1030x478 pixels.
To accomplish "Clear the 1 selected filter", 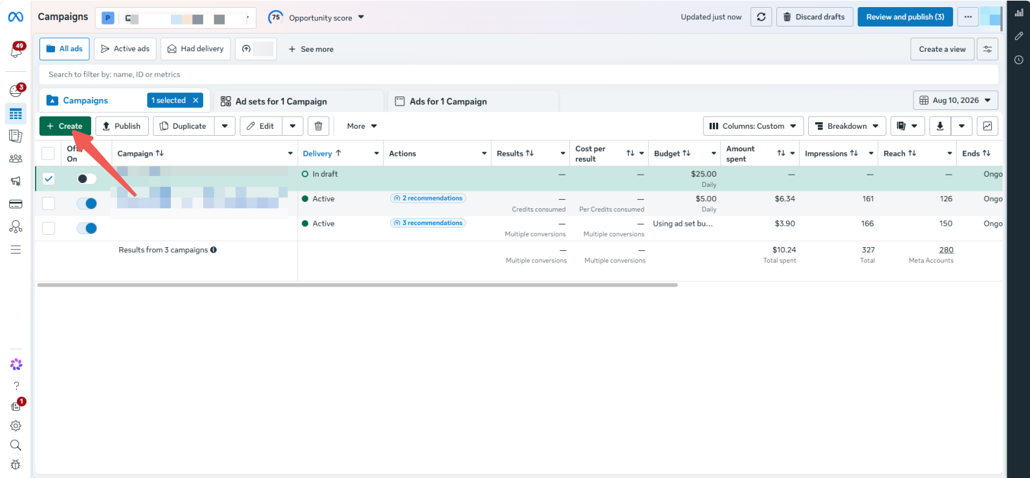I will click(x=195, y=100).
